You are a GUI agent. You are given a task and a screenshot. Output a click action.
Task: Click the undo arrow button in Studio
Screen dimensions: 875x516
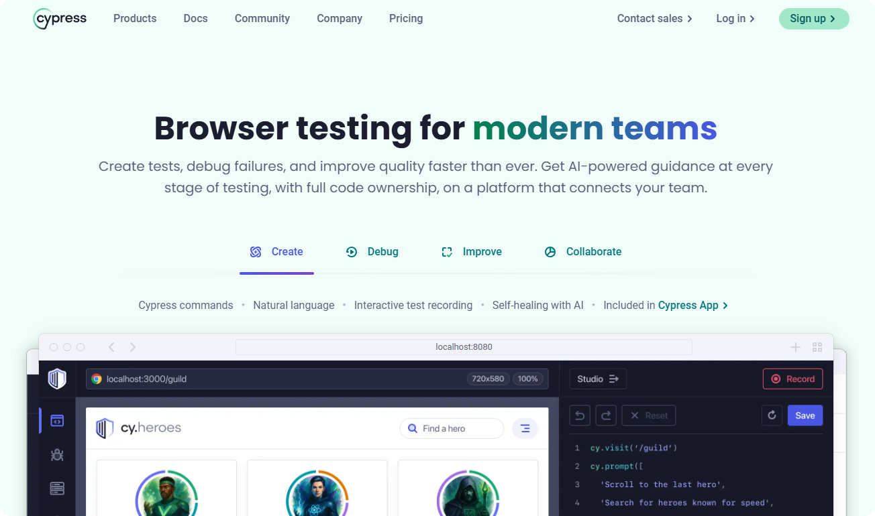point(580,415)
